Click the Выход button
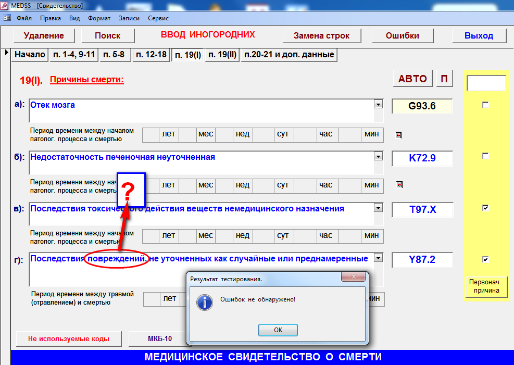This screenshot has height=365, width=514. point(479,36)
